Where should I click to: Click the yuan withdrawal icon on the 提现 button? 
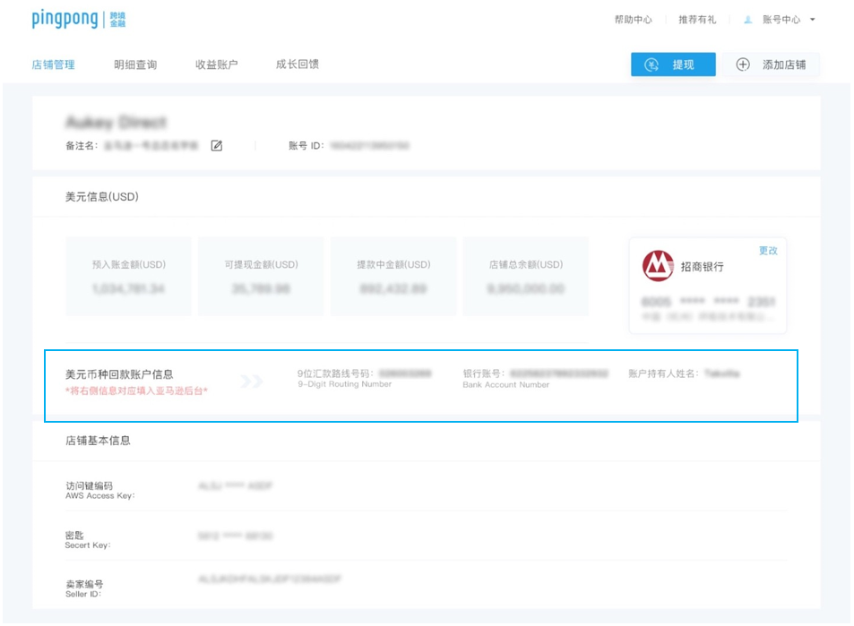[x=651, y=64]
